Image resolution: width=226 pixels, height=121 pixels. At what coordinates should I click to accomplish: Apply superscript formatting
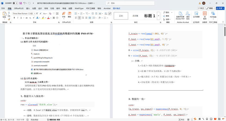coord(33,18)
